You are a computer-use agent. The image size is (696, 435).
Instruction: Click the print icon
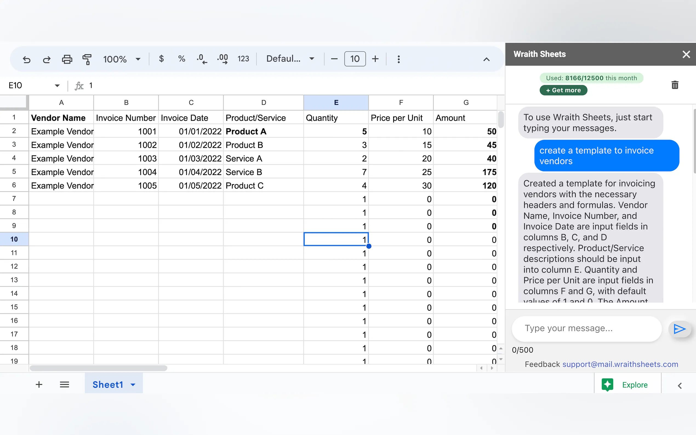point(67,59)
